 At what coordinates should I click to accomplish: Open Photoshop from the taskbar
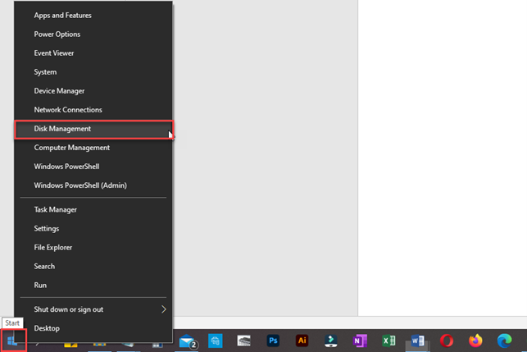[273, 341]
